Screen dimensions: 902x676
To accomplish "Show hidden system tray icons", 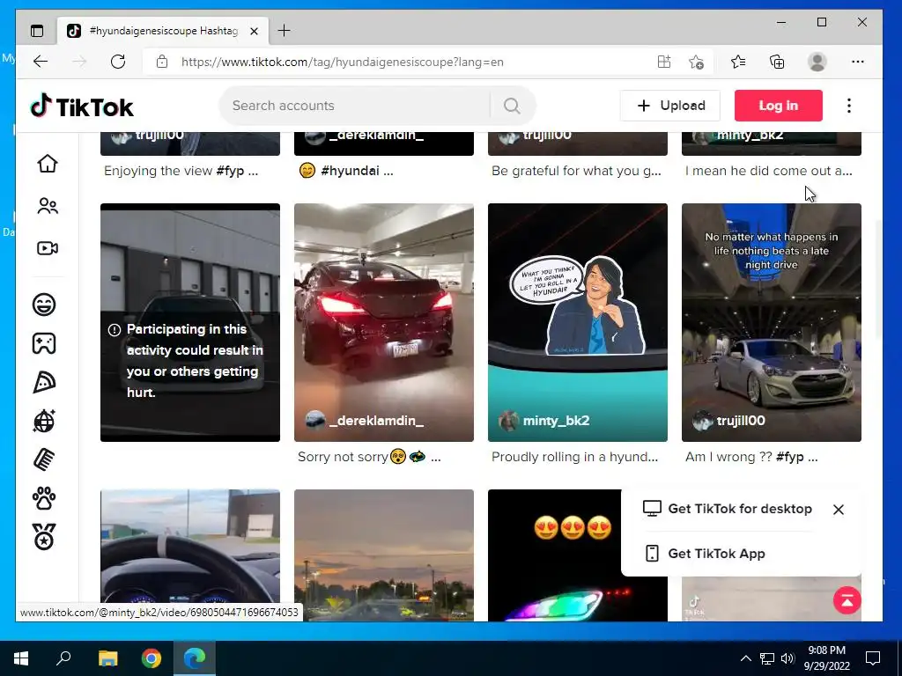I will [745, 658].
